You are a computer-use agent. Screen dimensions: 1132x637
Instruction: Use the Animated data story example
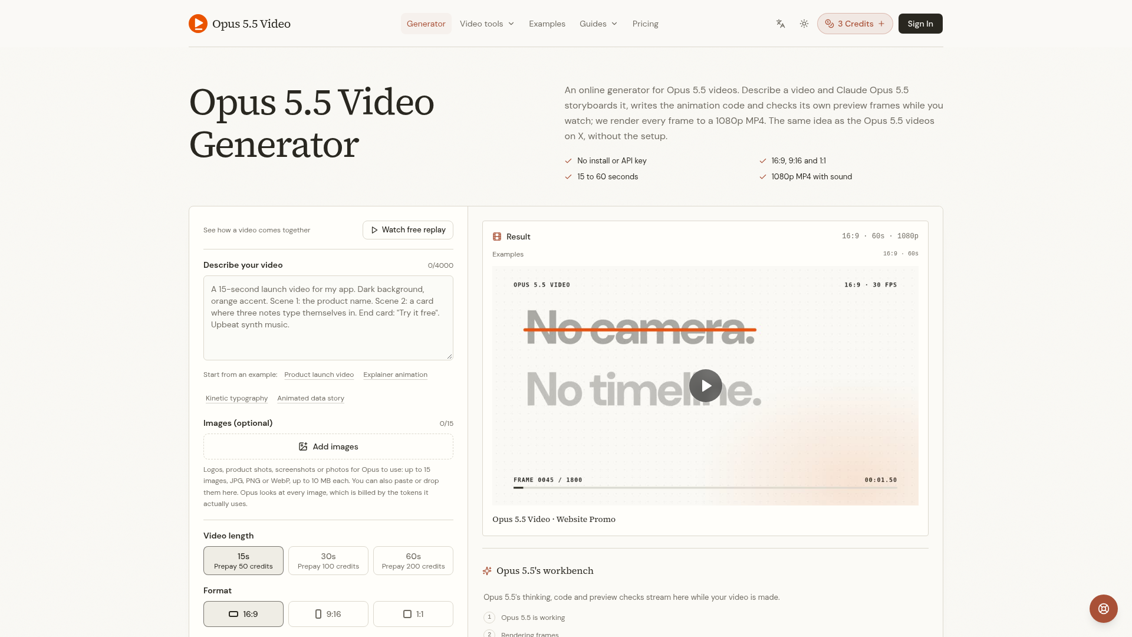click(x=311, y=398)
